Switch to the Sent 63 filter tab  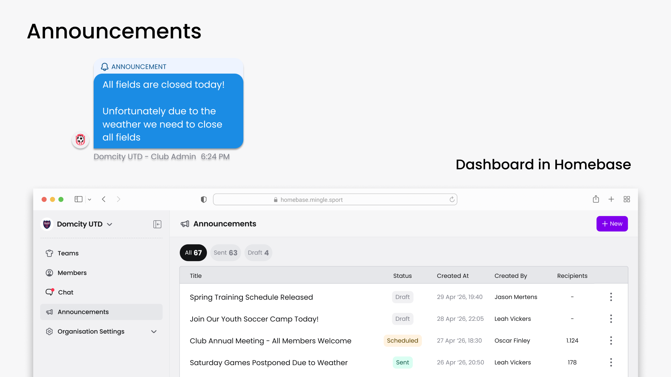[x=225, y=253]
